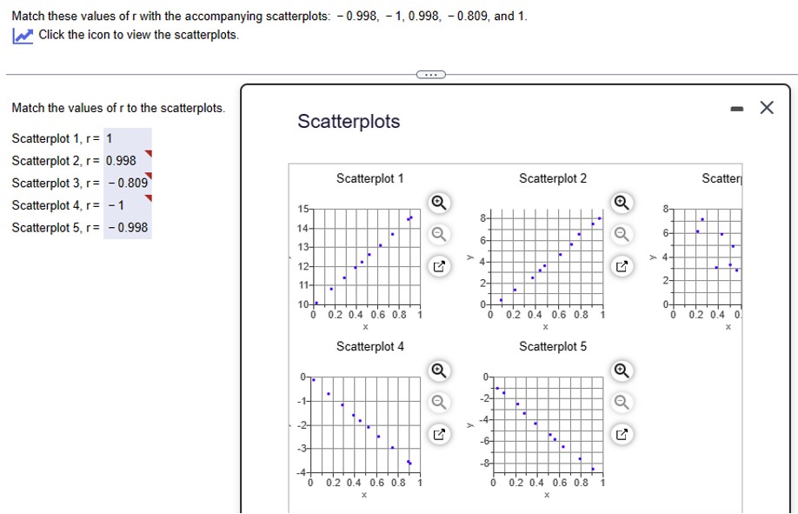
Task: Open Scatterplot 5 in a new window
Action: (621, 433)
